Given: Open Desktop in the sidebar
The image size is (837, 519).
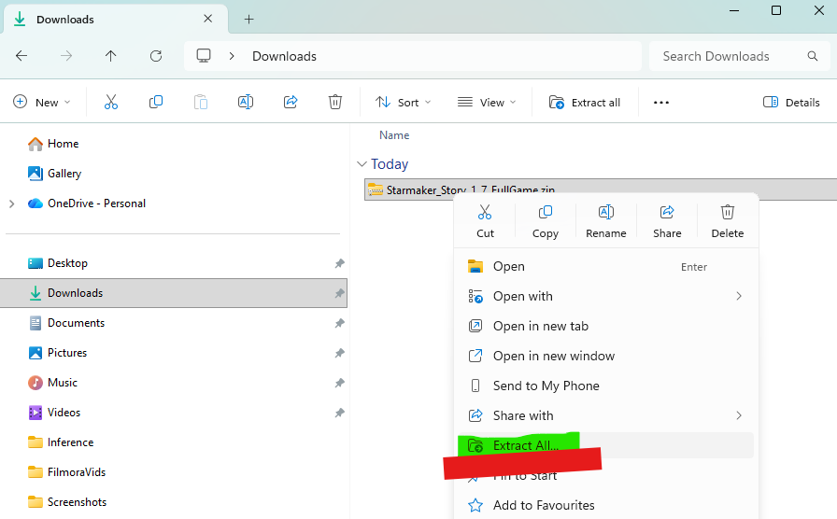Looking at the screenshot, I should coord(58,263).
